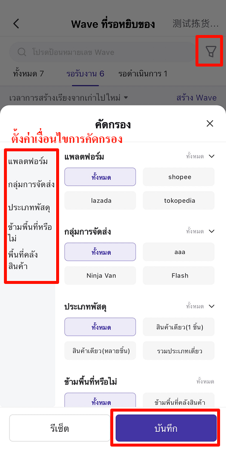Expand the ประเภทพัสดุ section chevron
The height and width of the screenshot is (451, 226).
pos(212,306)
